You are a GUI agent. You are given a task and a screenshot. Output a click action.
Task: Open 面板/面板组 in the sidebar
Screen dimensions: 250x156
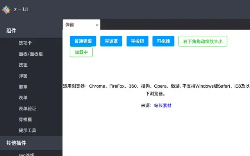point(31,54)
